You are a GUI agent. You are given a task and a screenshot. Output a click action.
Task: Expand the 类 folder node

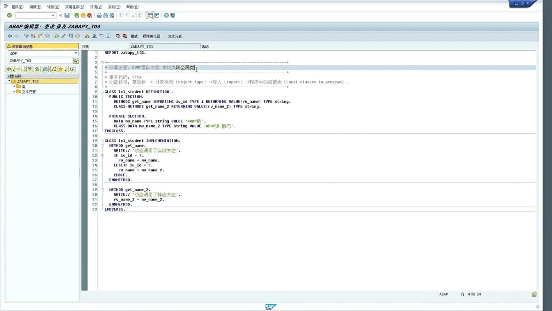coord(14,86)
